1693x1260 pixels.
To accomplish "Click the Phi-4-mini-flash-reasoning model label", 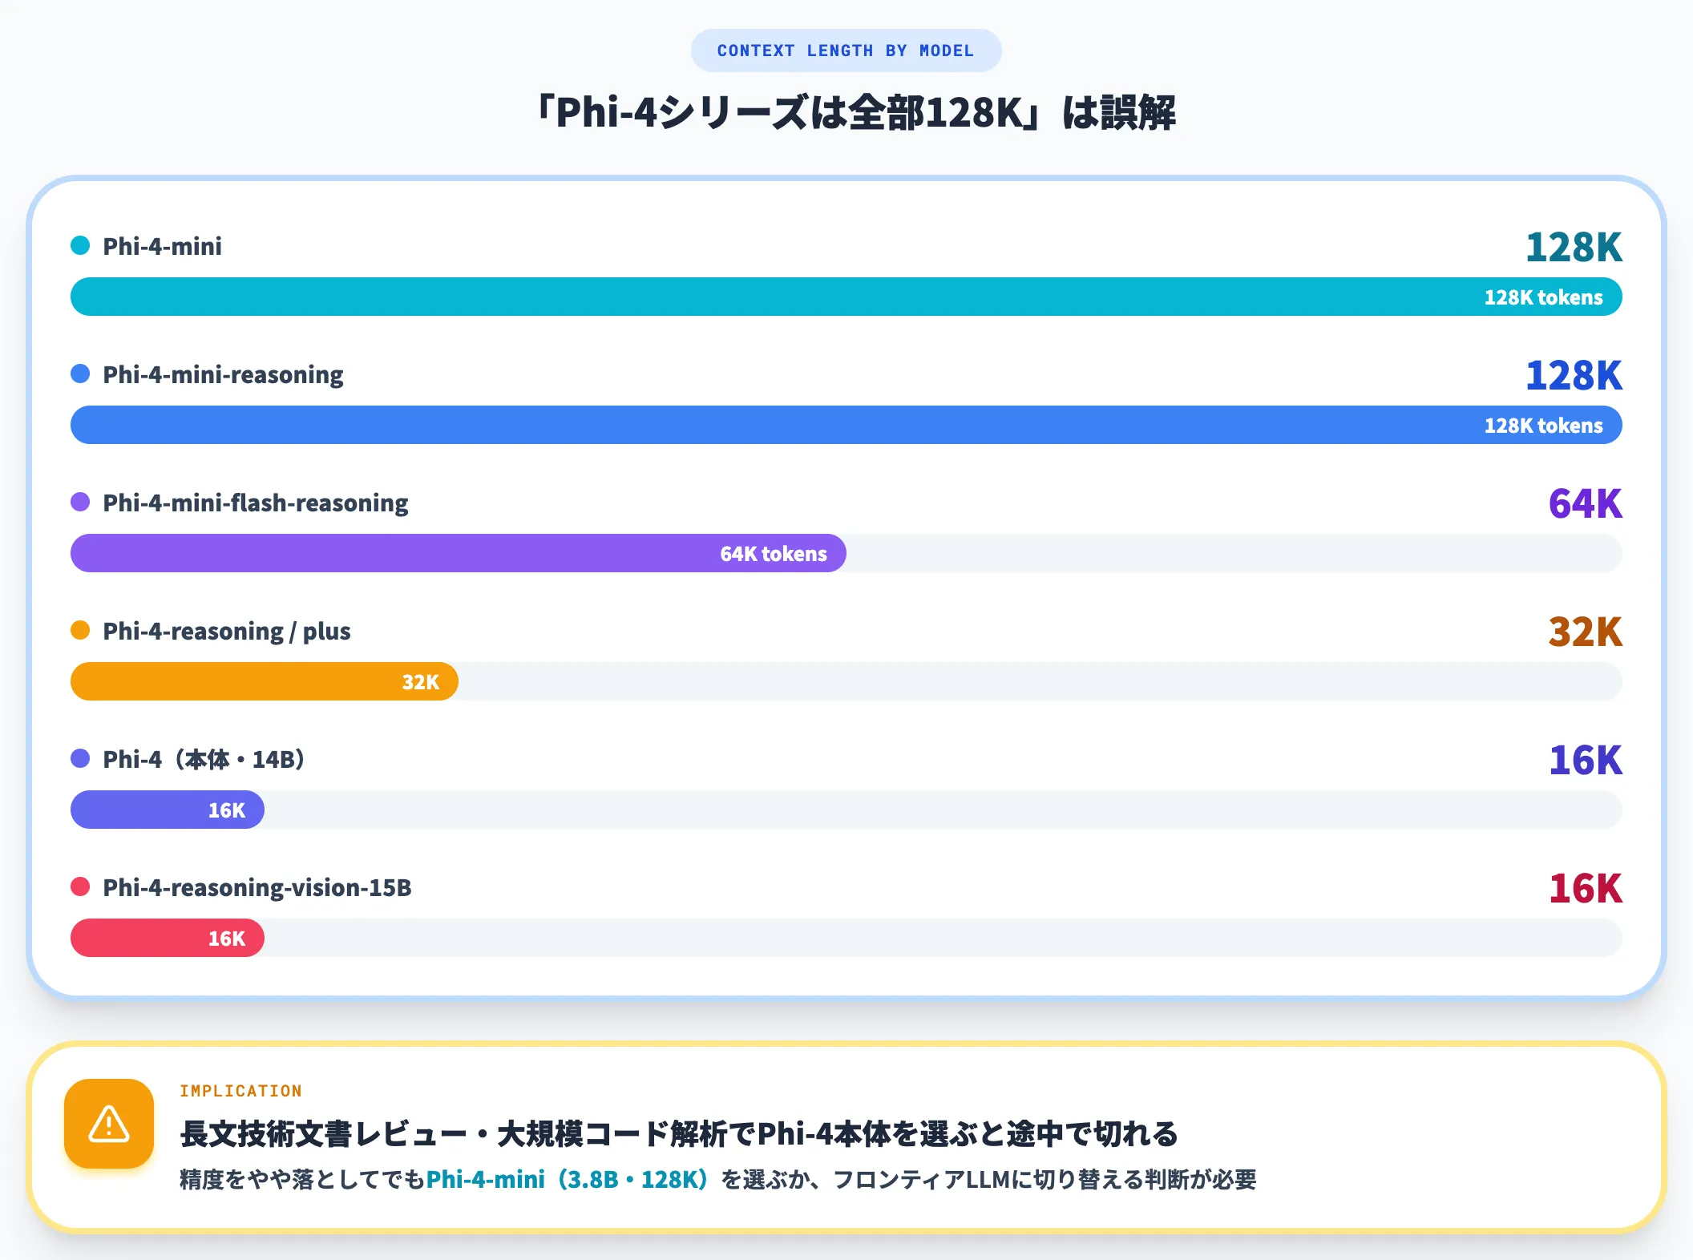I will pyautogui.click(x=256, y=503).
